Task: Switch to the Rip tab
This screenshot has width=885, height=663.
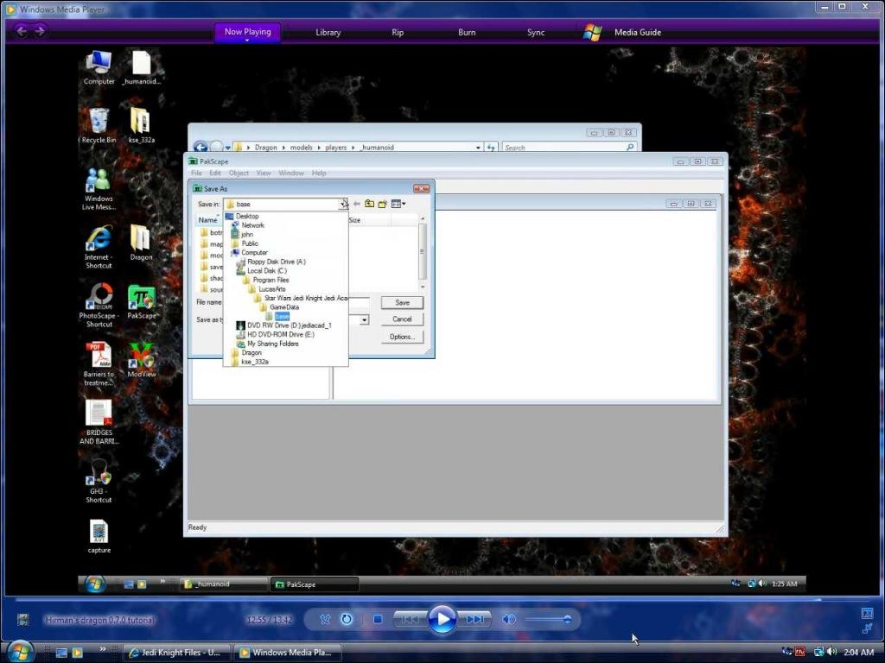Action: (398, 33)
